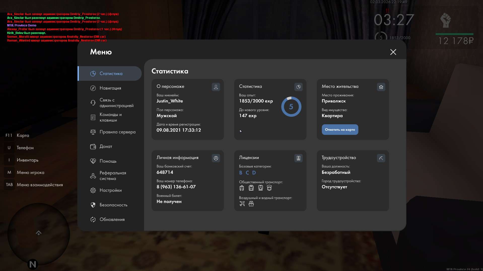Click the level 5 experience progress ring

click(291, 107)
